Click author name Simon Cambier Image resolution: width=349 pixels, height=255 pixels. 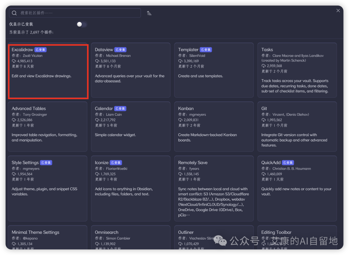point(118,238)
